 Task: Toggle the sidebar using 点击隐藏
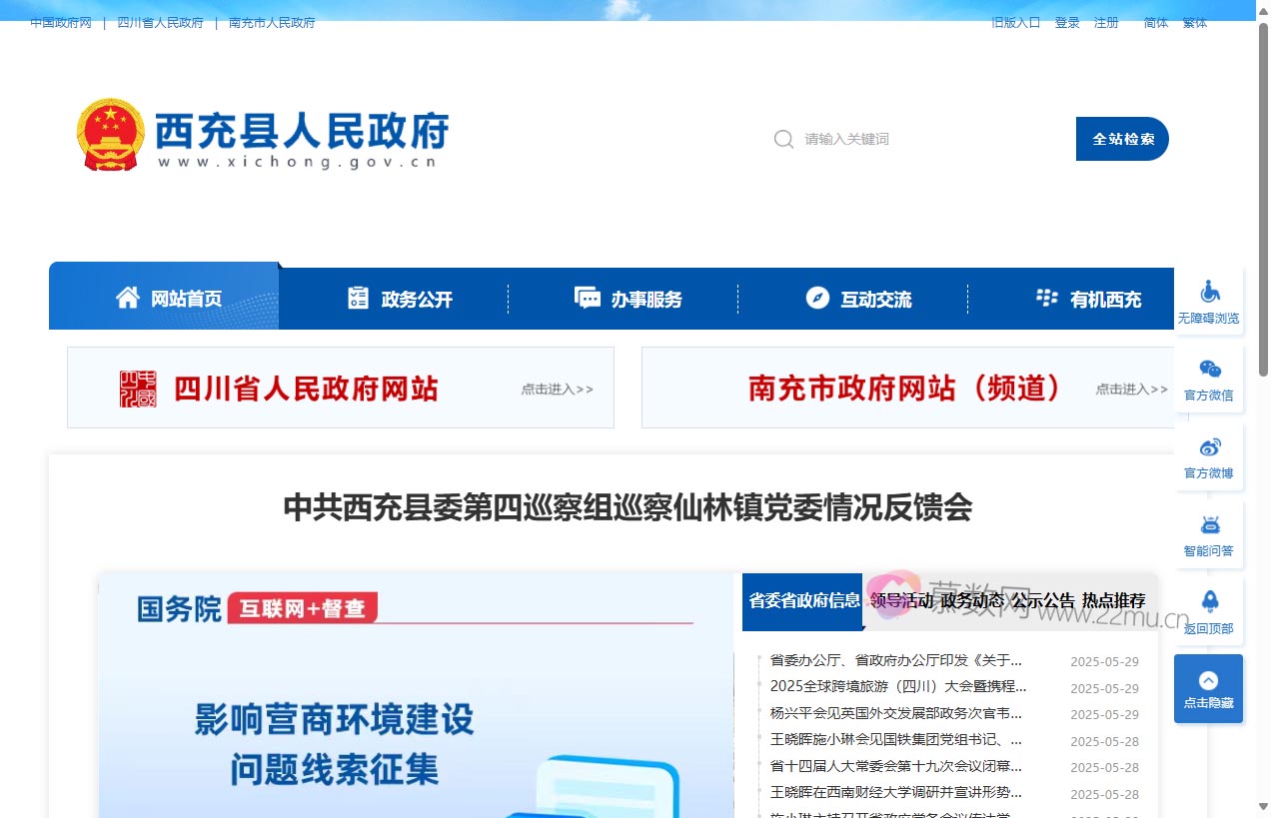coord(1208,688)
